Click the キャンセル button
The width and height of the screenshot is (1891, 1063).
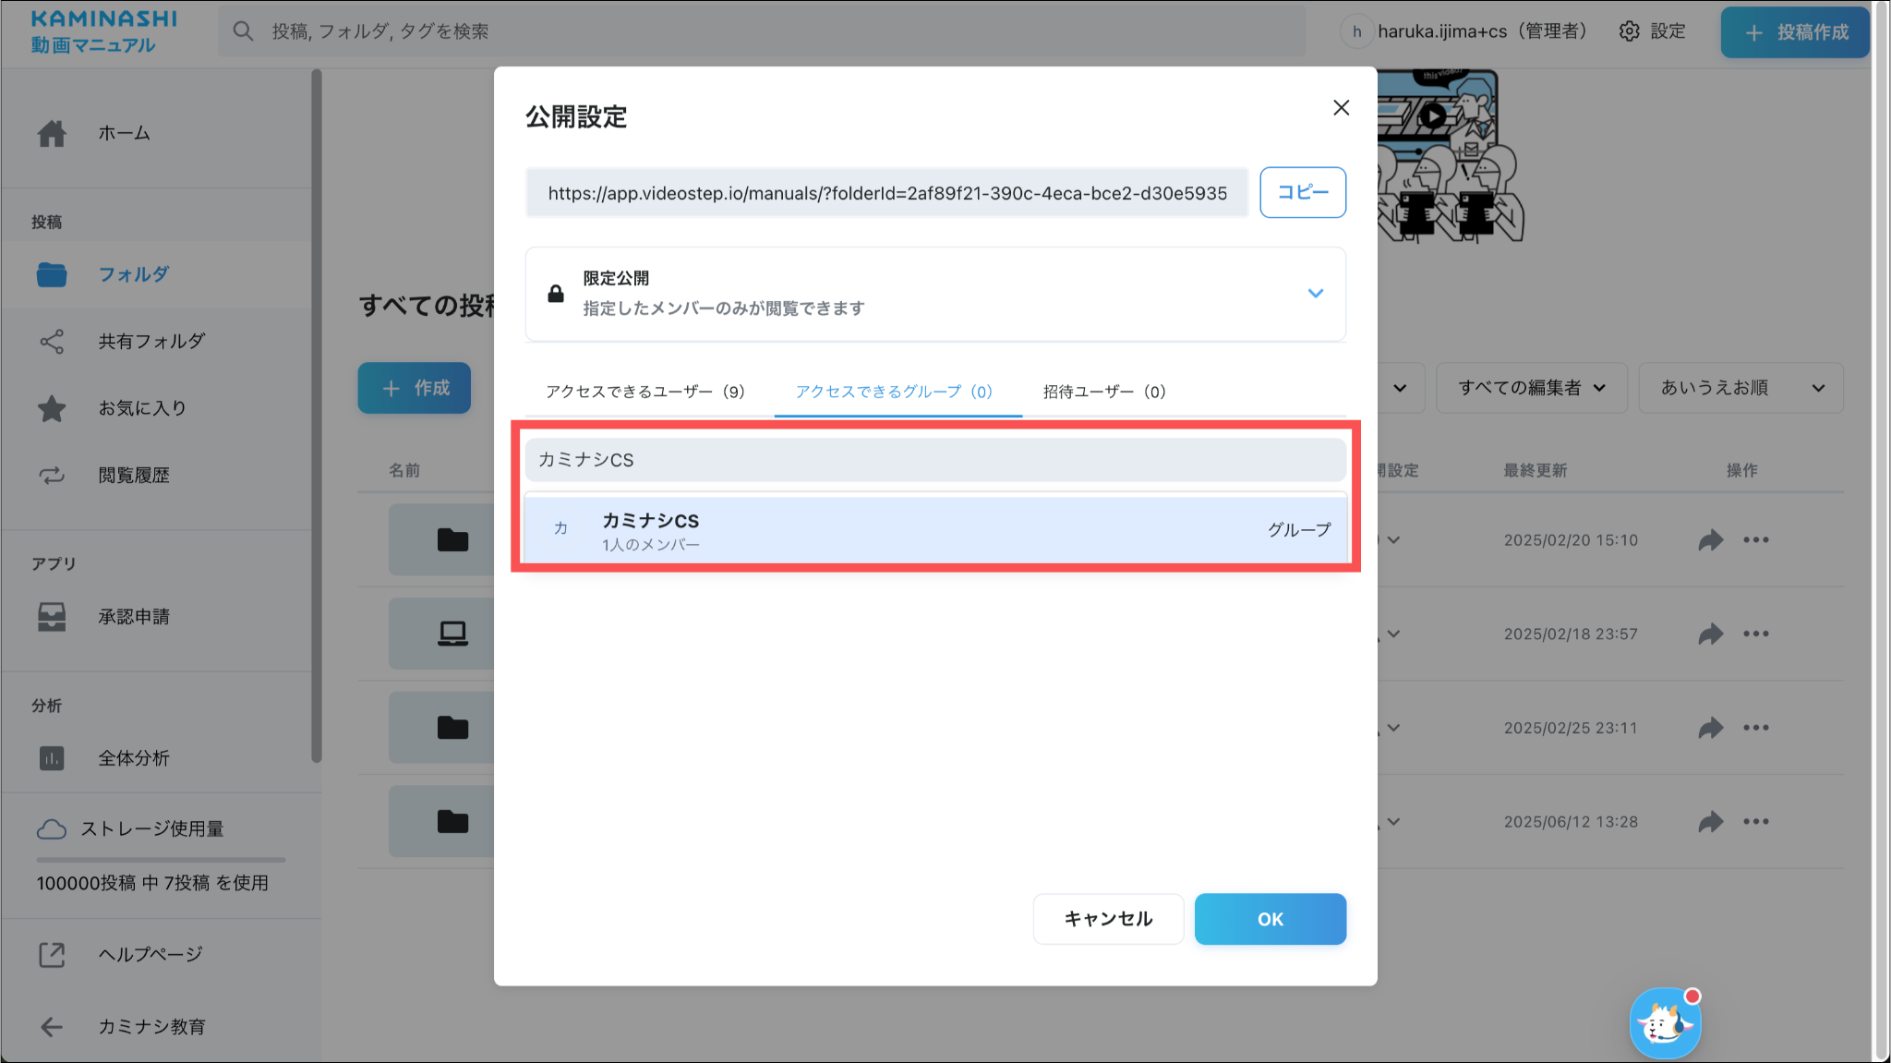pos(1108,919)
